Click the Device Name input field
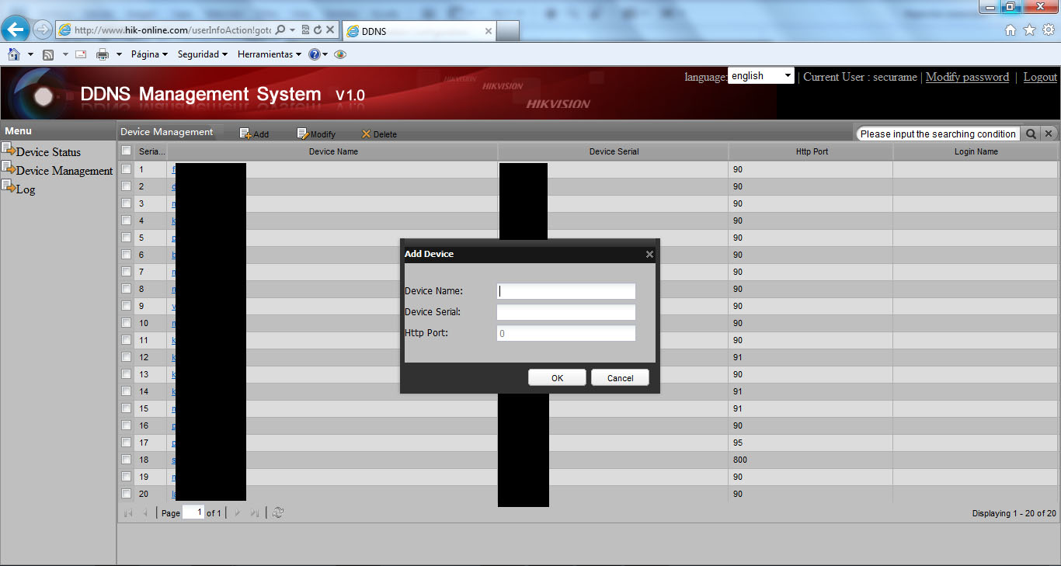This screenshot has width=1061, height=566. [566, 291]
